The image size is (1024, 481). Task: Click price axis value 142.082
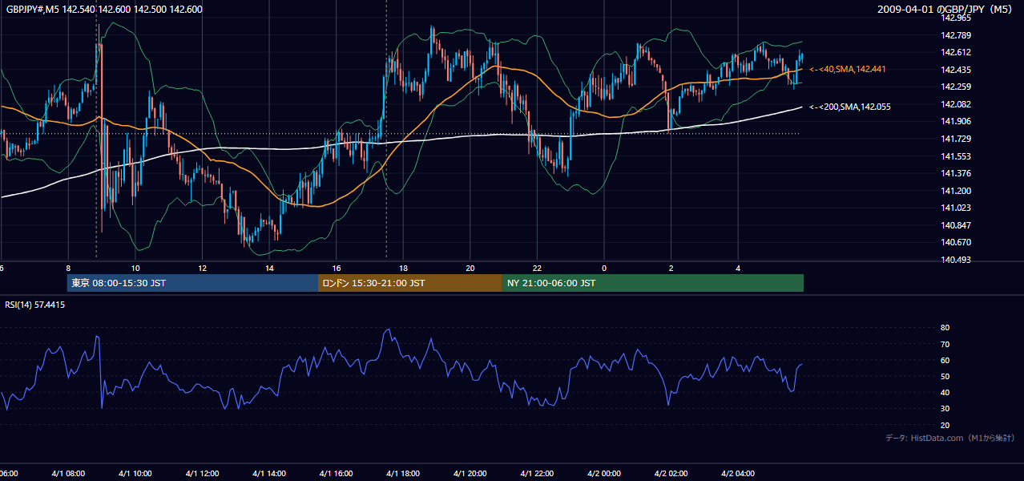(955, 104)
